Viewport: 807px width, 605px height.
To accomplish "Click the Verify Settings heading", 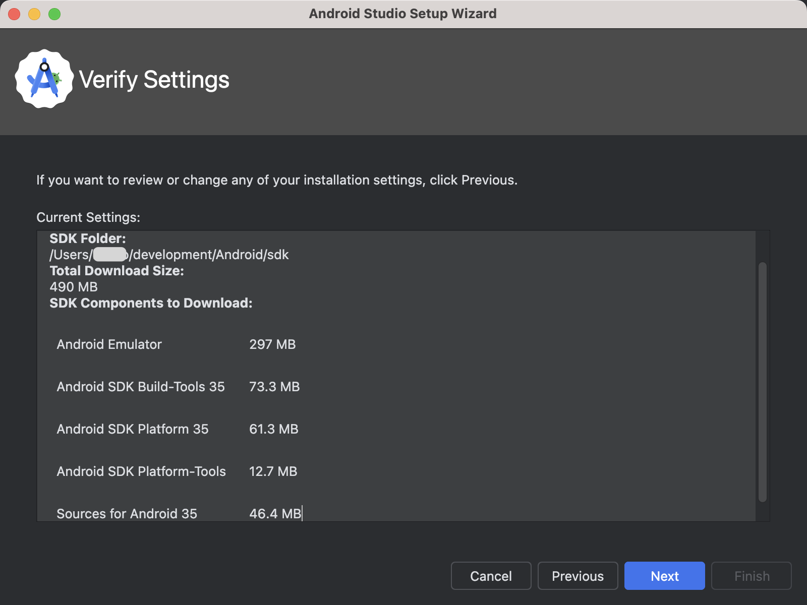I will point(154,79).
